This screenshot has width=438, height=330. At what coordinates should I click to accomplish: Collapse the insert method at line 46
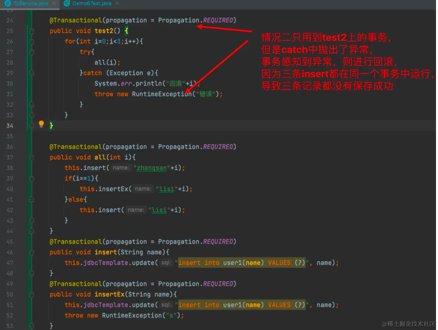[x=32, y=252]
